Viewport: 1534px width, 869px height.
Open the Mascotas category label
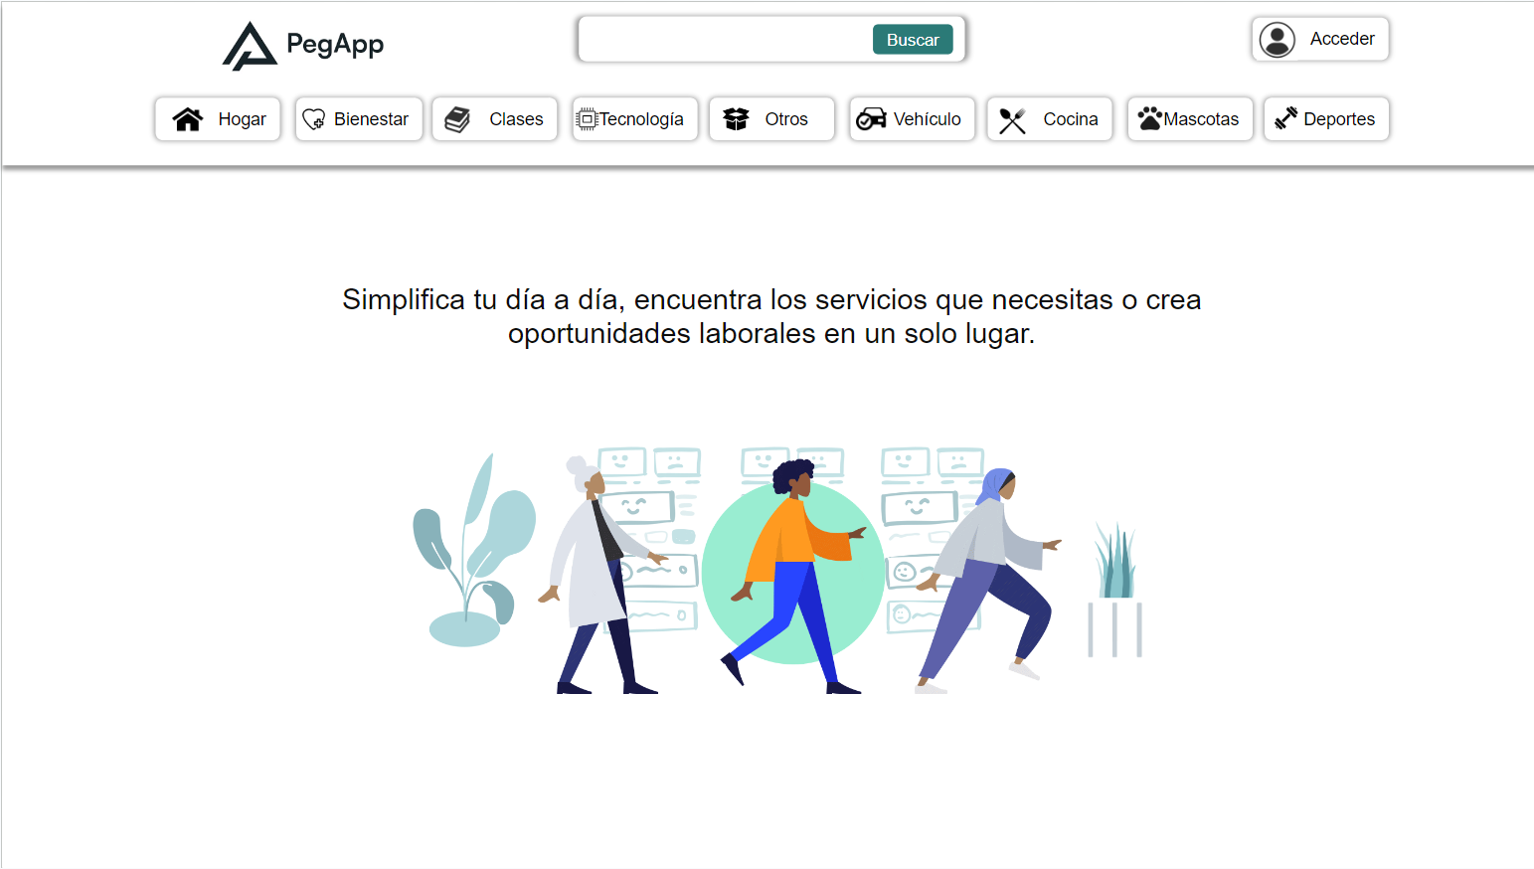(1201, 119)
